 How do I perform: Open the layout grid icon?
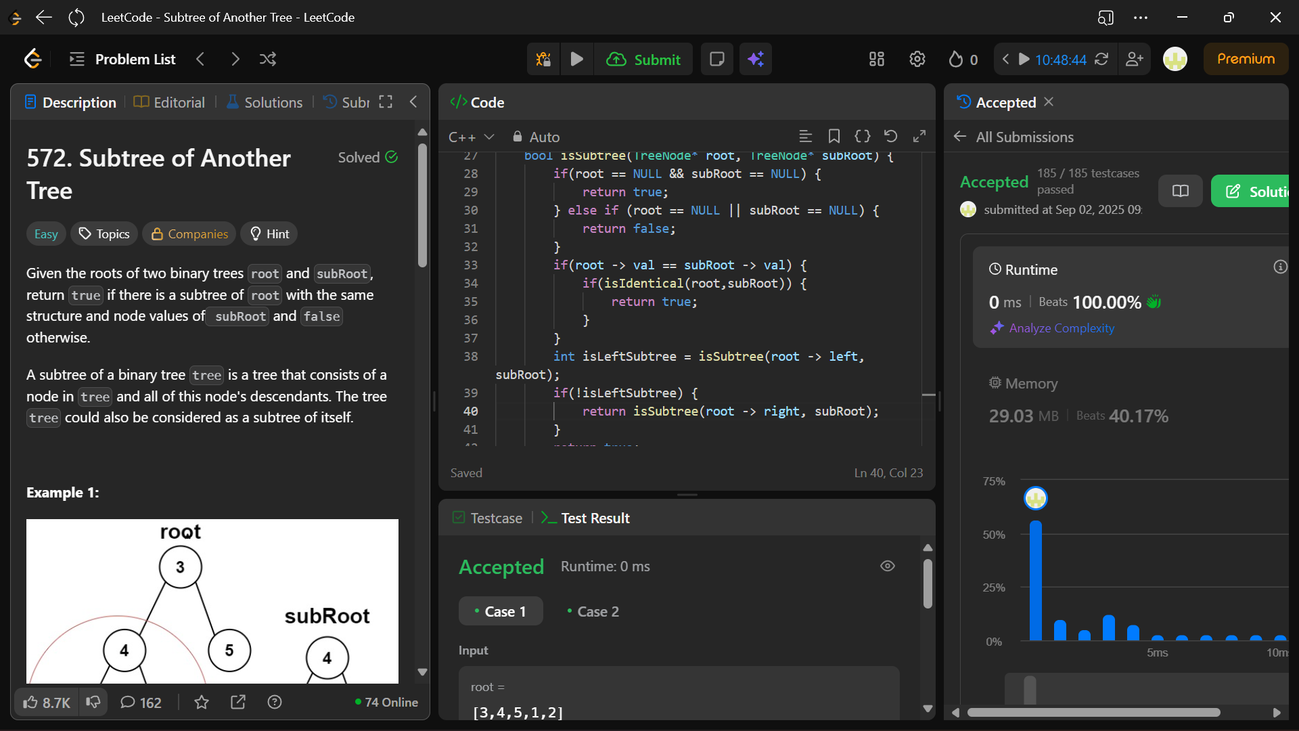pos(877,60)
